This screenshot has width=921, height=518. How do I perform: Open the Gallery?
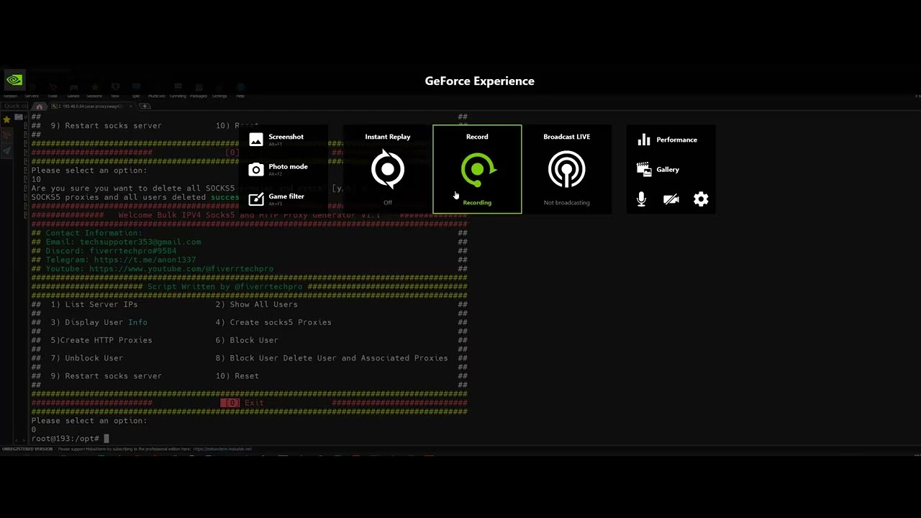click(658, 169)
